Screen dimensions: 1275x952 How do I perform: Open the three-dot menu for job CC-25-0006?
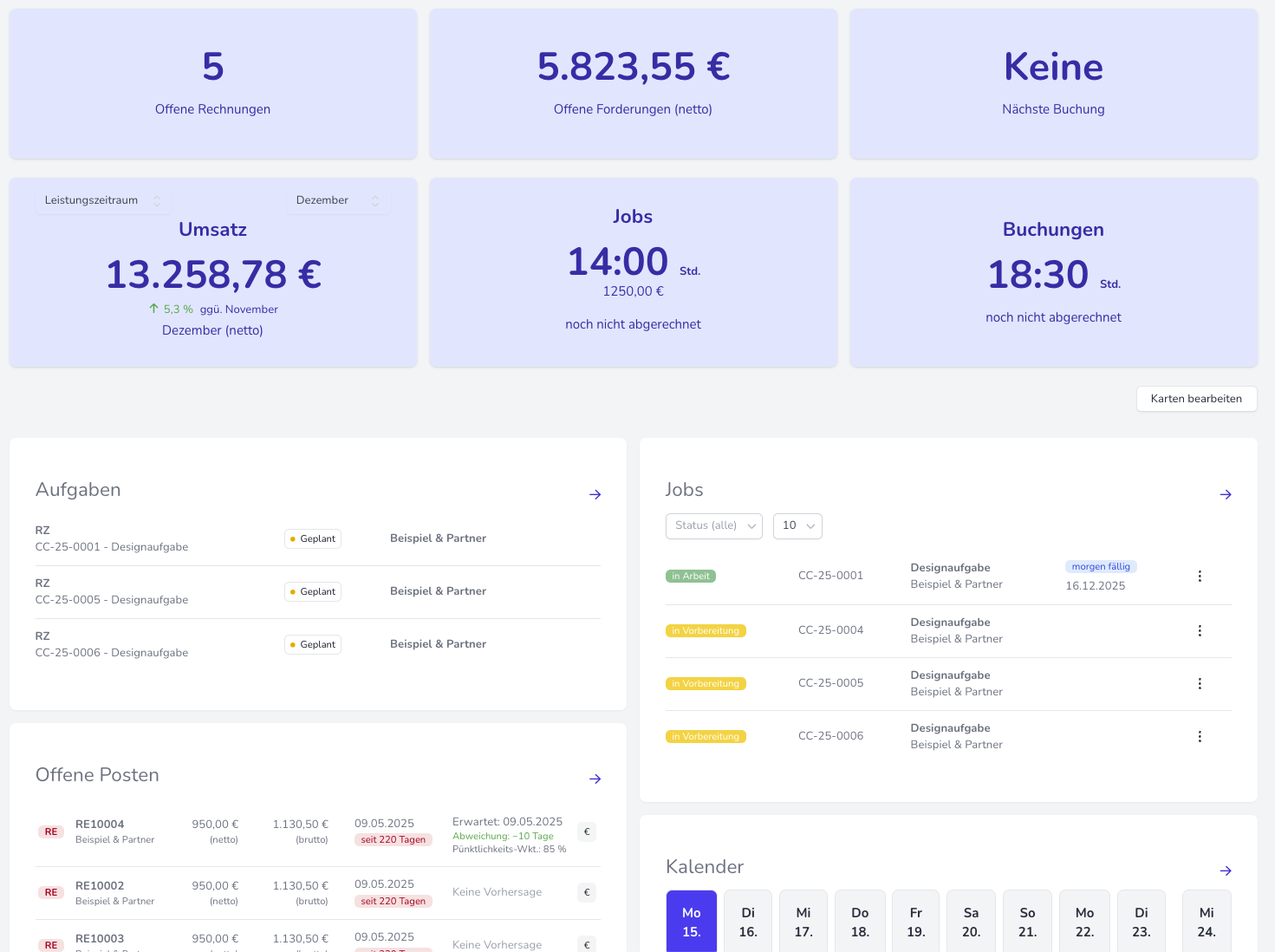[x=1200, y=736]
